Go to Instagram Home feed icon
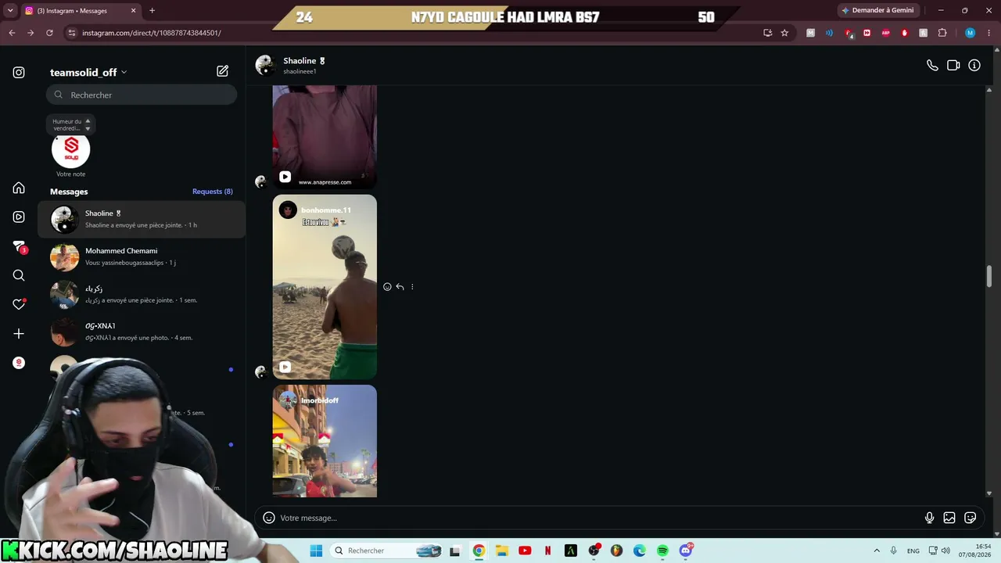This screenshot has width=1001, height=563. point(19,188)
